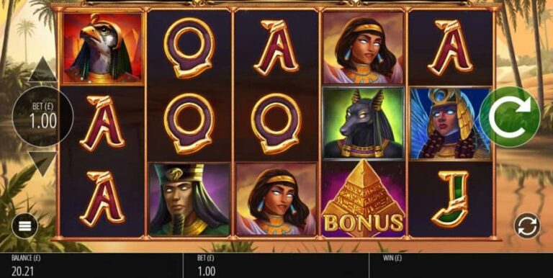Click the Cleopatra symbol below the third reel
Viewport: 553px width, 278px height.
[276, 199]
